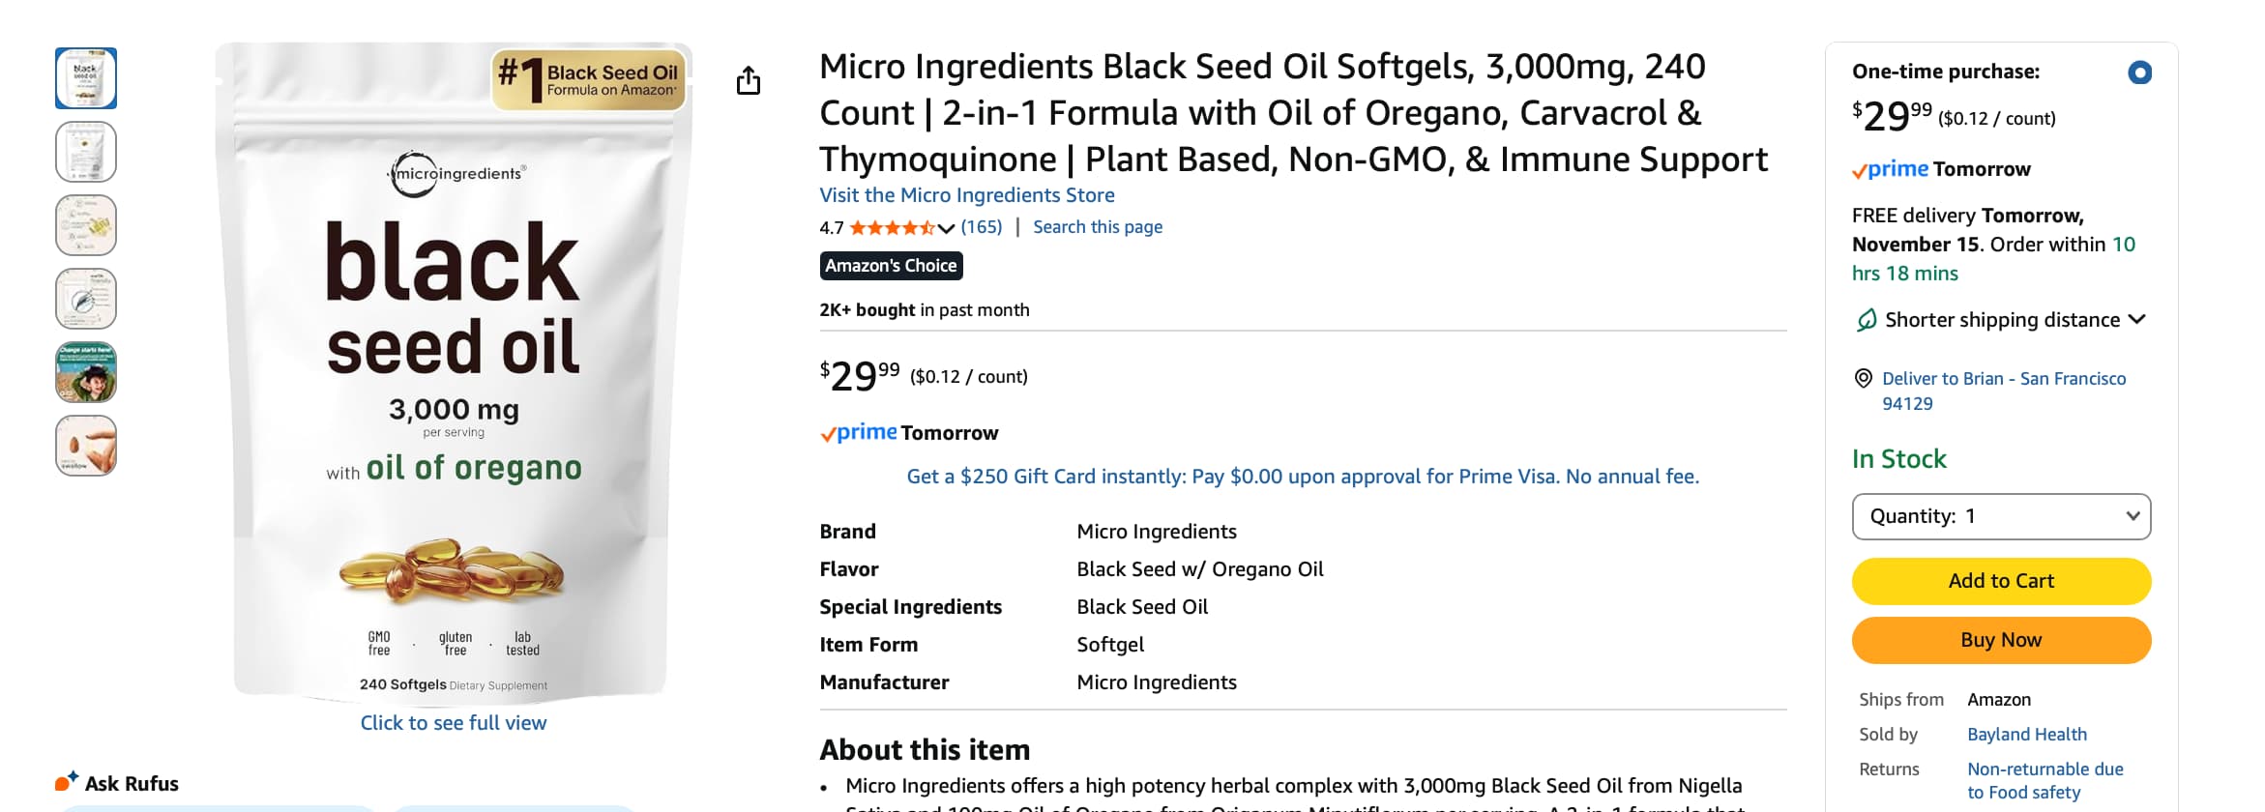Open the 165 reviews link

pos(981,227)
